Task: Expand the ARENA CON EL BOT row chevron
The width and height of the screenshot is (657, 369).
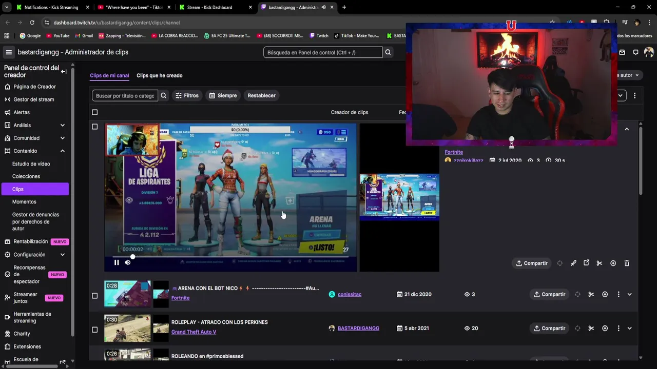Action: click(x=629, y=294)
